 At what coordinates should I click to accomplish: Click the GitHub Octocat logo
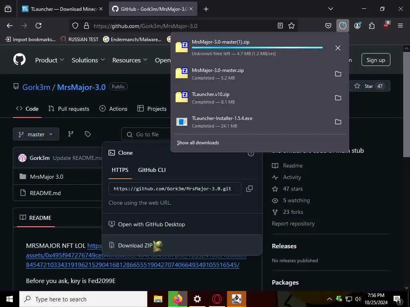point(20,60)
